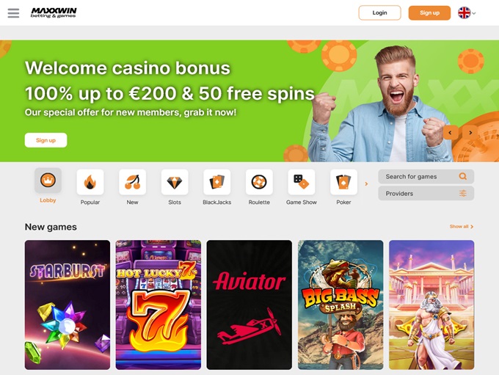Open the Providers filter dropdown

pyautogui.click(x=426, y=194)
